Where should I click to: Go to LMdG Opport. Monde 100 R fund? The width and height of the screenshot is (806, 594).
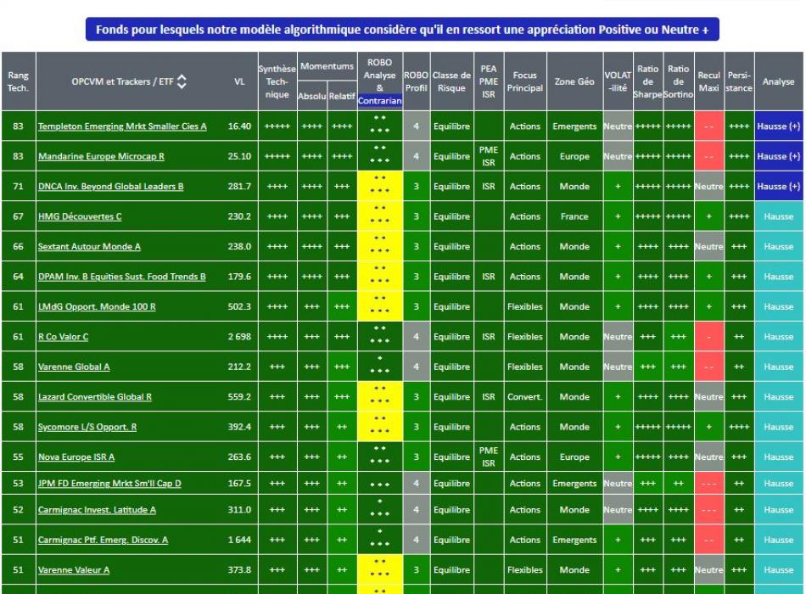coord(97,307)
